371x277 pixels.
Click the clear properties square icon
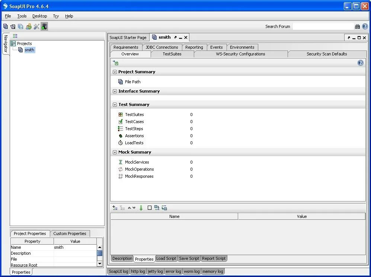pyautogui.click(x=150, y=208)
